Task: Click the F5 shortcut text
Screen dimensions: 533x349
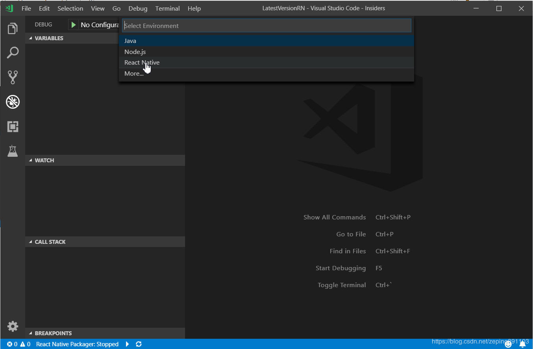Action: (379, 268)
